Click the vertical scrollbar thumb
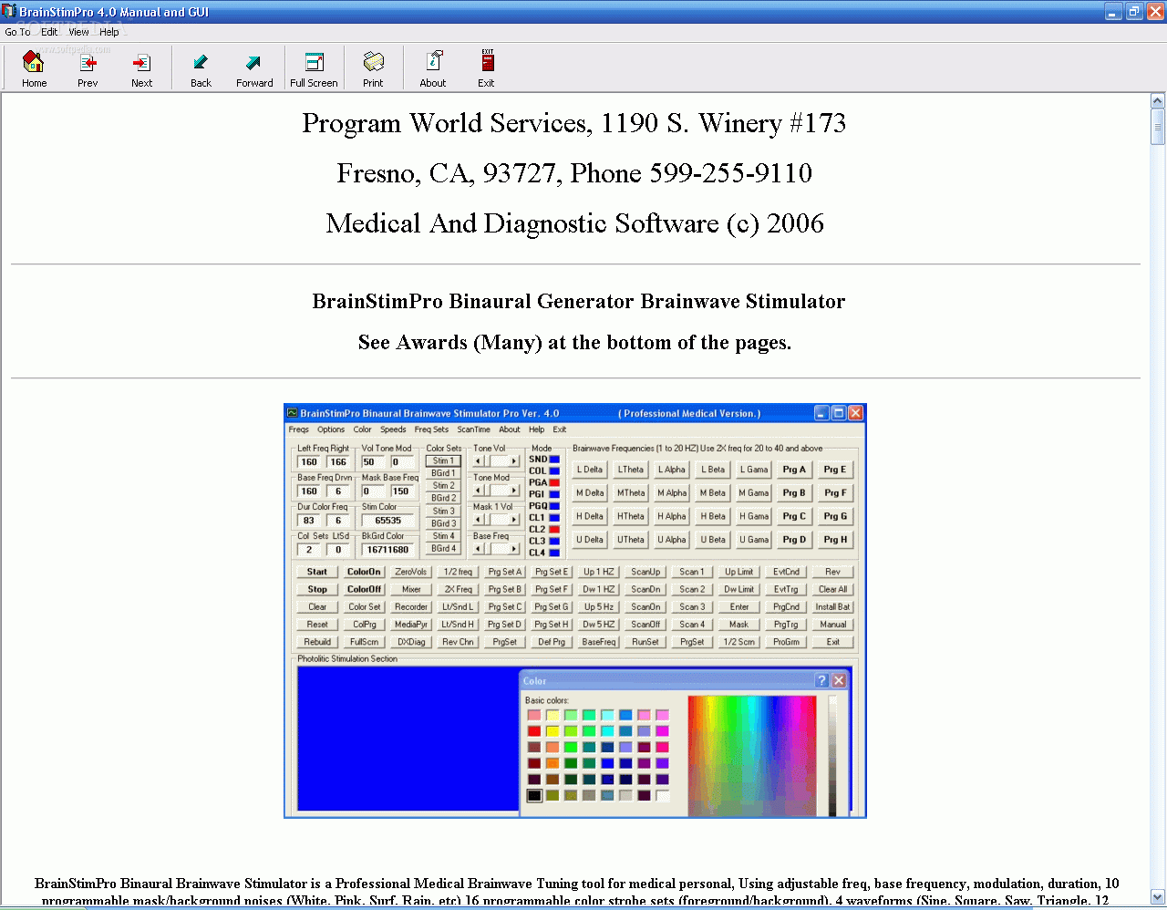The image size is (1167, 910). [x=1158, y=127]
